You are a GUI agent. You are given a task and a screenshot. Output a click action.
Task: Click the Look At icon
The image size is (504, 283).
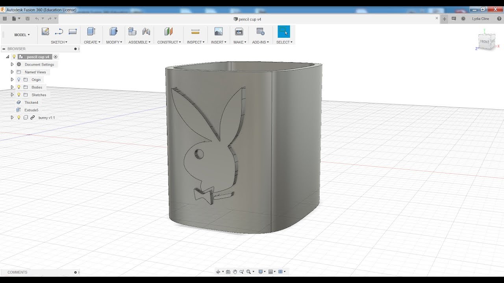point(228,272)
